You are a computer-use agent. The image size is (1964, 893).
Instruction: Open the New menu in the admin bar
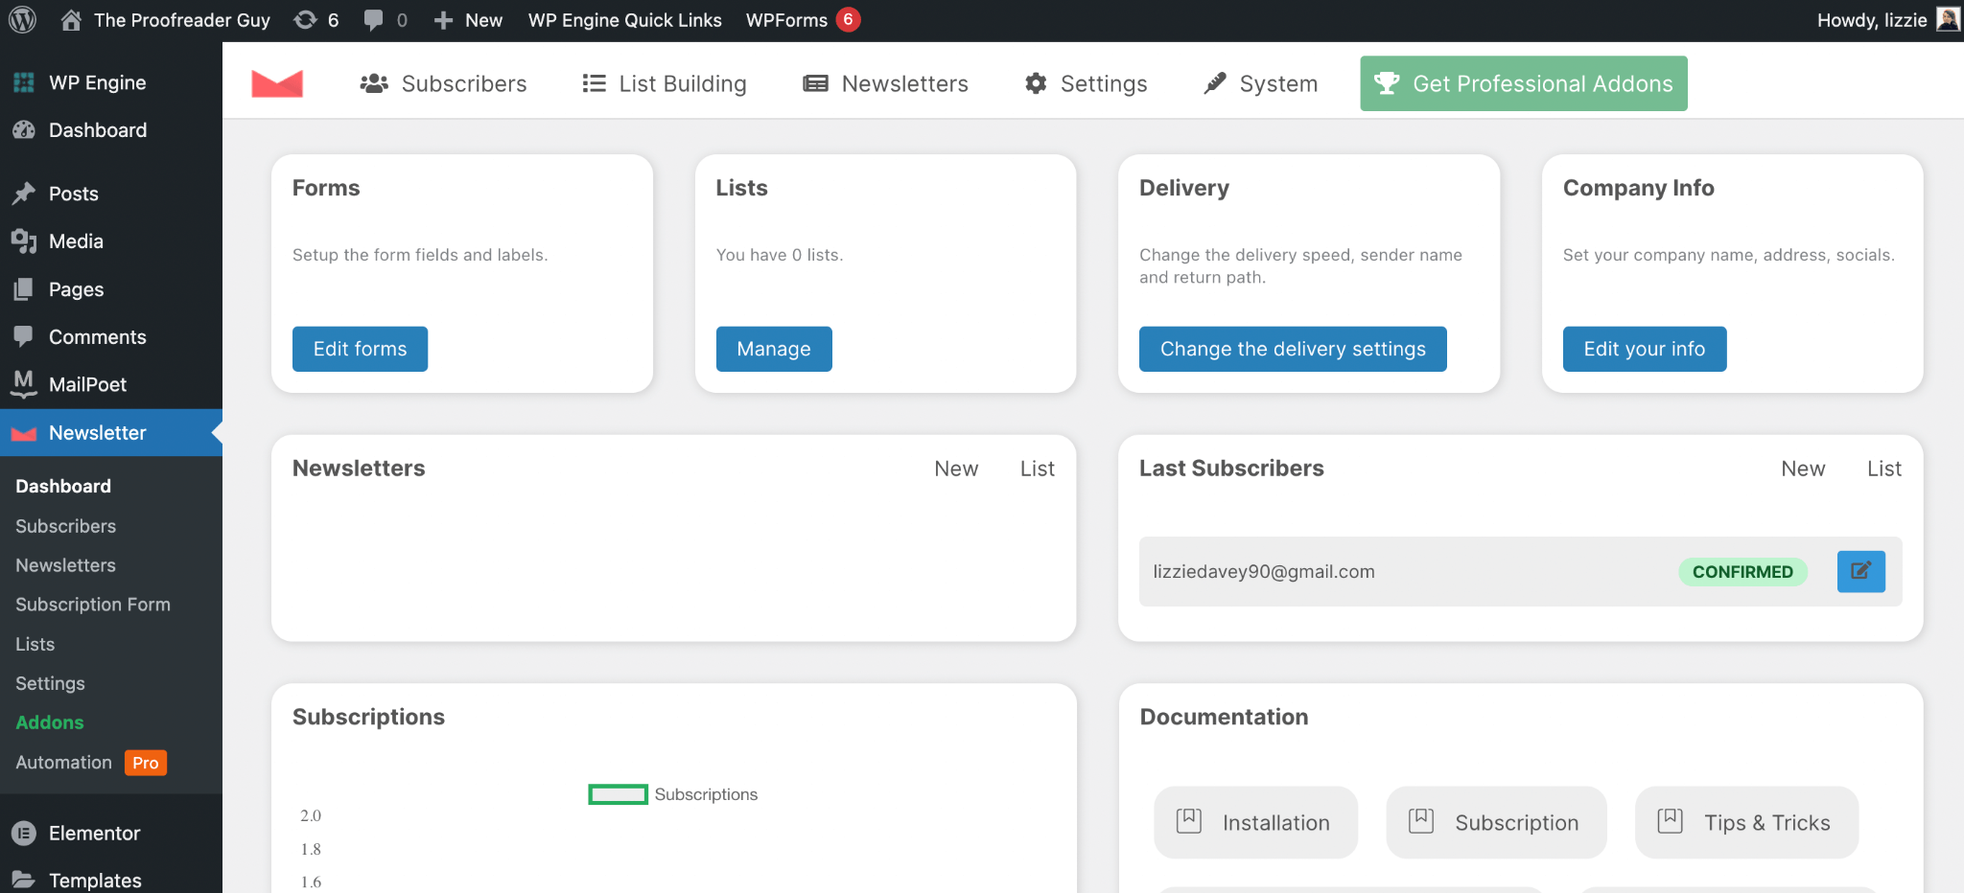tap(467, 19)
